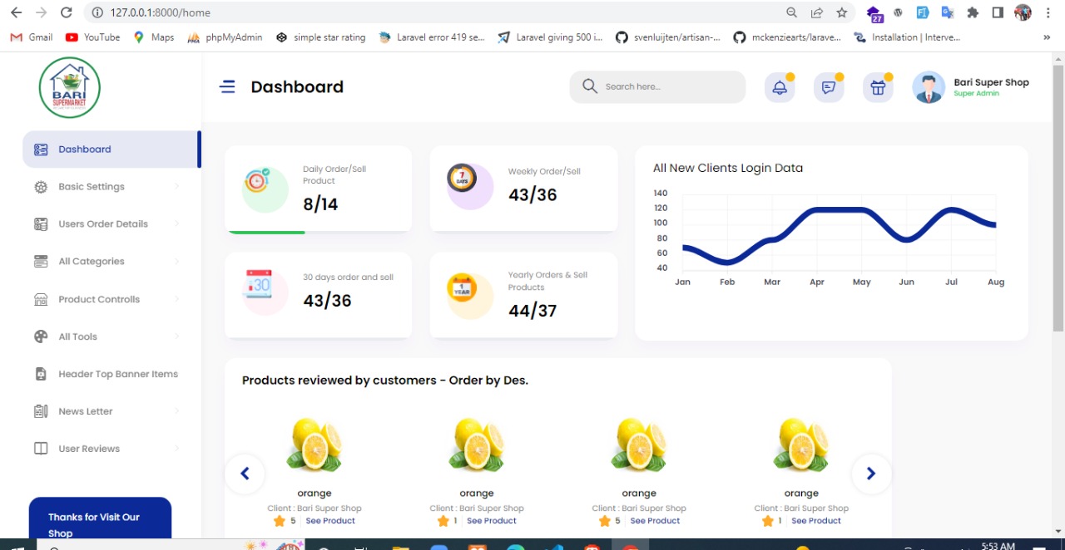Bookmark this page with the star icon
The width and height of the screenshot is (1065, 550).
(x=842, y=12)
